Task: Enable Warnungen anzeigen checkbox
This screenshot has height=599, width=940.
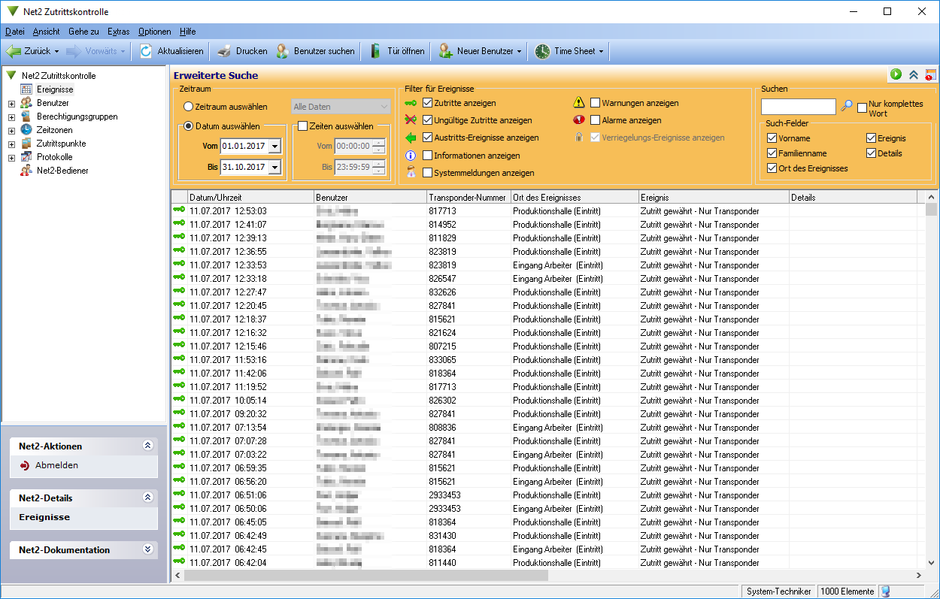Action: point(596,103)
